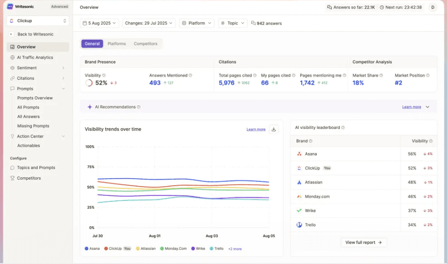Click the info icon next to Visibility metric
The height and width of the screenshot is (264, 447).
tap(104, 76)
